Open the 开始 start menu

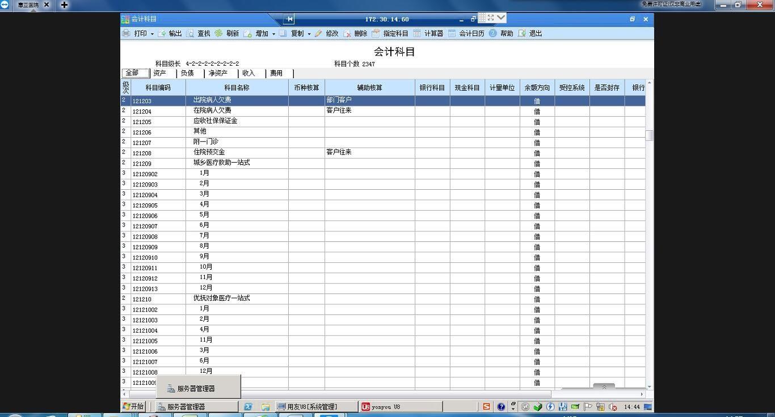133,406
